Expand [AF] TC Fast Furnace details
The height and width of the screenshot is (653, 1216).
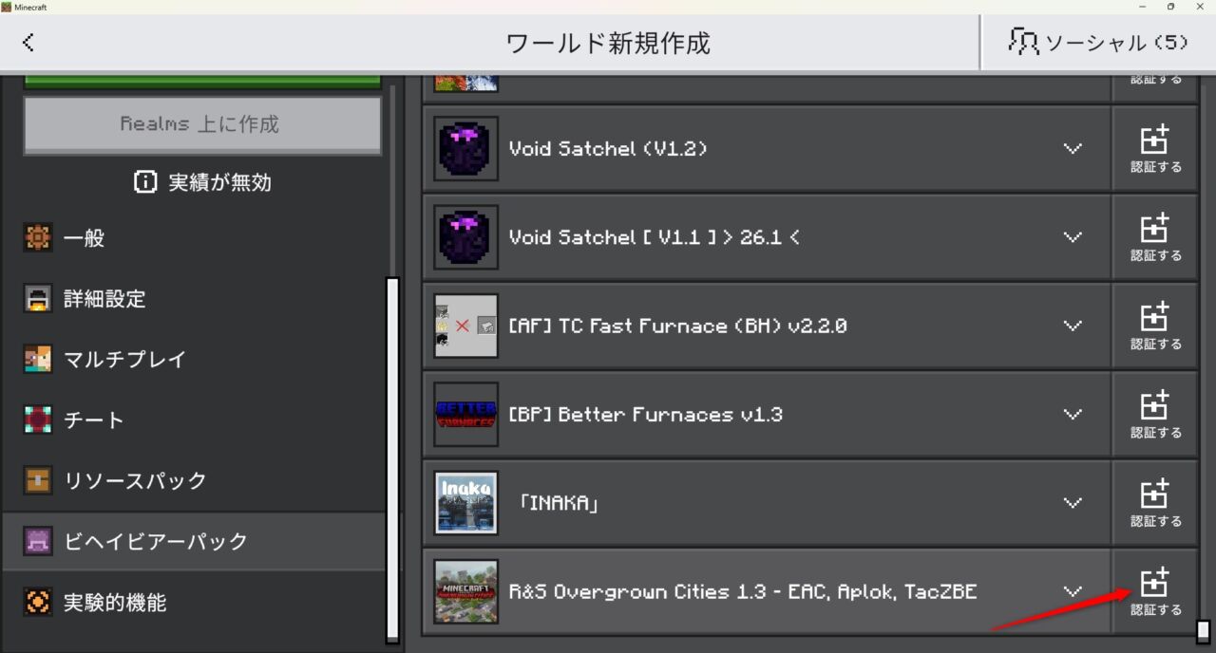tap(1073, 326)
